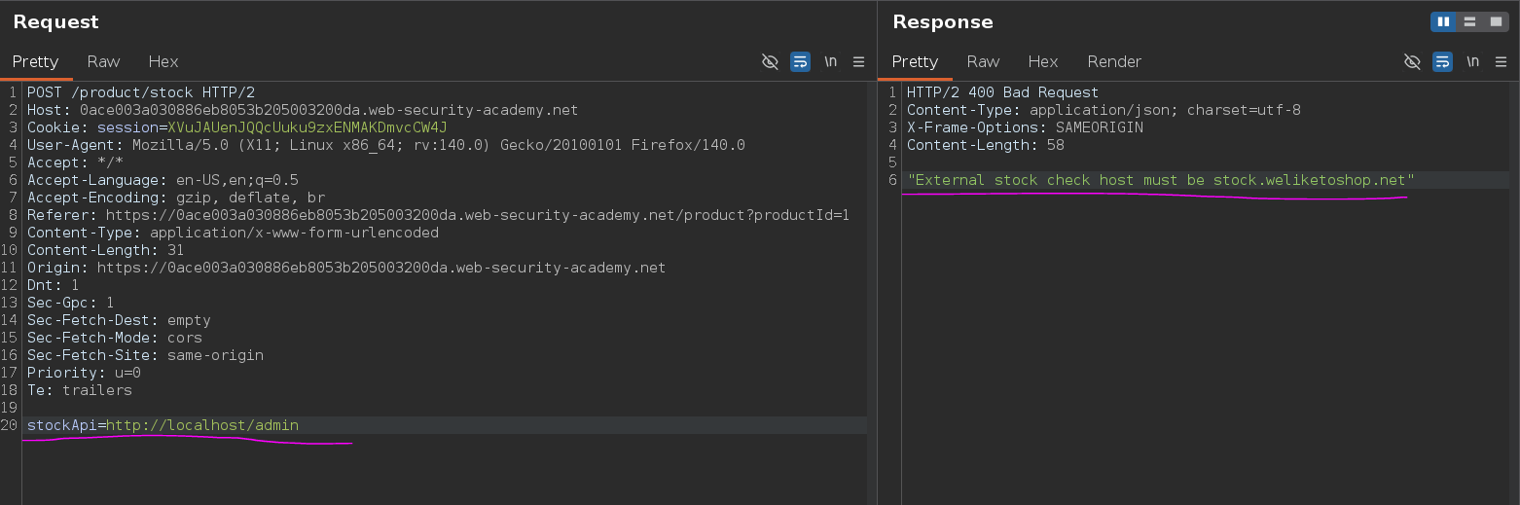Click the Dnt: 1 header line
Viewport: 1520px width, 505px height.
53,285
